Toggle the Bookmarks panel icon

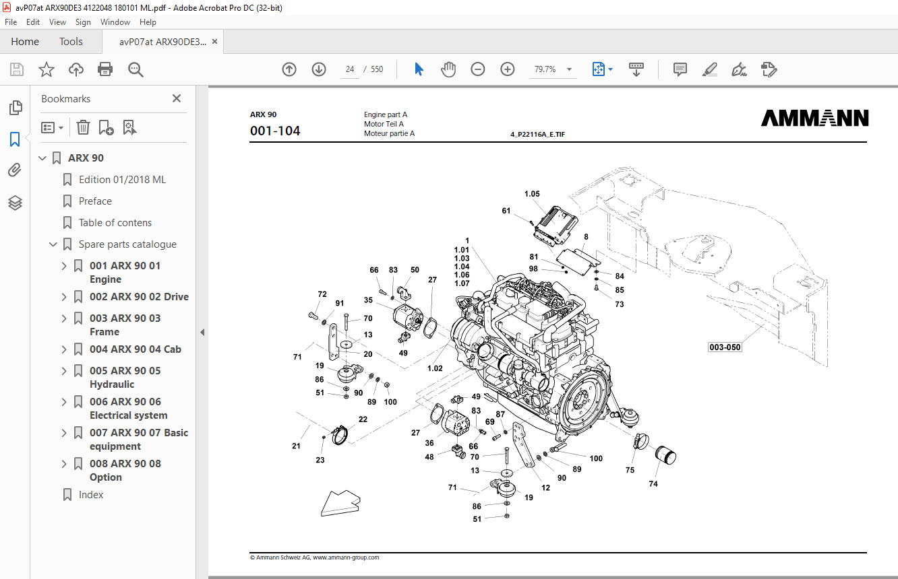pyautogui.click(x=15, y=139)
